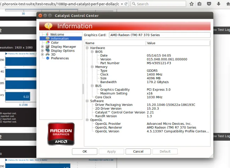
Task: Click the Welcome tree icon
Action: tap(47, 34)
